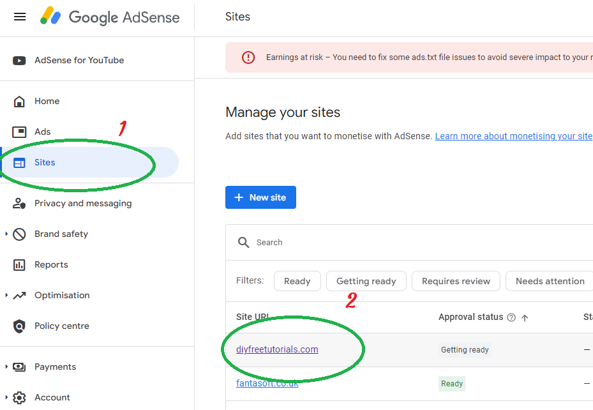Go to Home in sidebar
This screenshot has width=593, height=410.
click(x=47, y=102)
